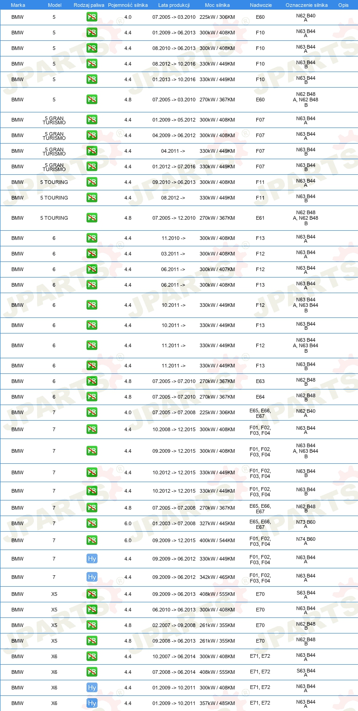Image resolution: width=358 pixels, height=711 pixels.
Task: Click petrol icon for X6 10.2007 -> 06.2014
Action: [x=92, y=656]
